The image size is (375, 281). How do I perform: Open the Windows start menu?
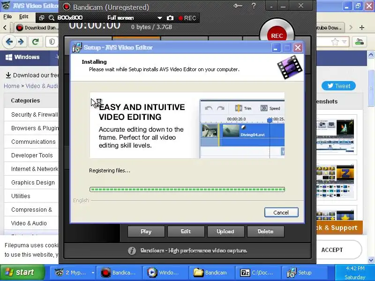pyautogui.click(x=22, y=272)
